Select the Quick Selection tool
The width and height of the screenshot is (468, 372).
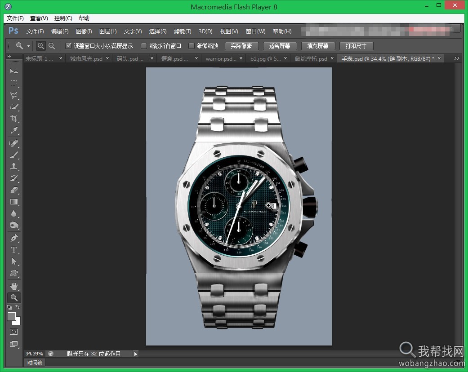click(14, 107)
